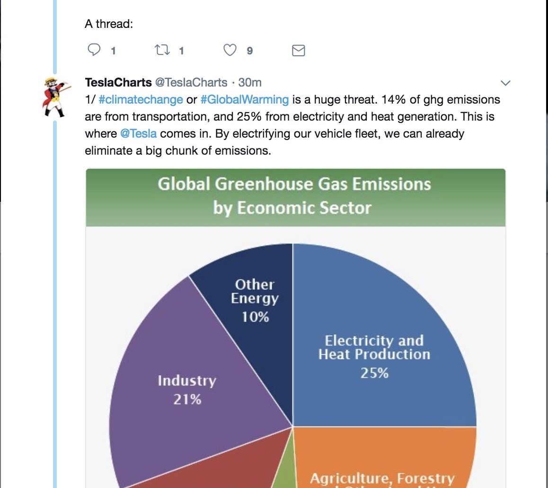View the retweet count of 1

pos(181,51)
